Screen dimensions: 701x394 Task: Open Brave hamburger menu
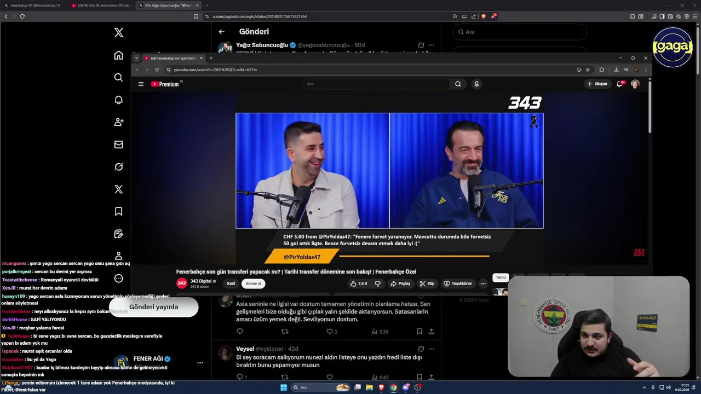coord(694,16)
